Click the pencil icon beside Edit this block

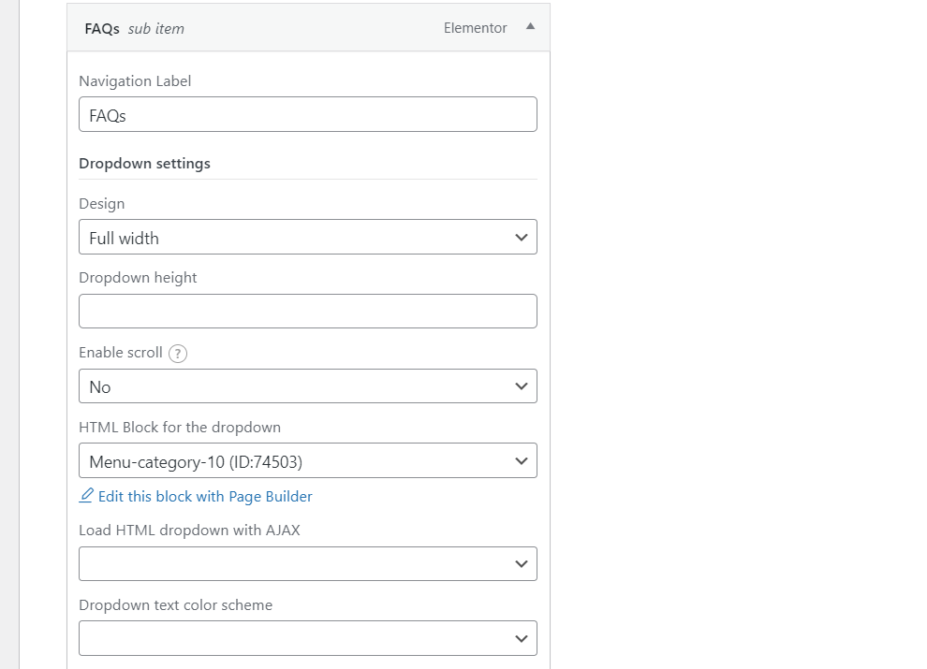[x=87, y=496]
